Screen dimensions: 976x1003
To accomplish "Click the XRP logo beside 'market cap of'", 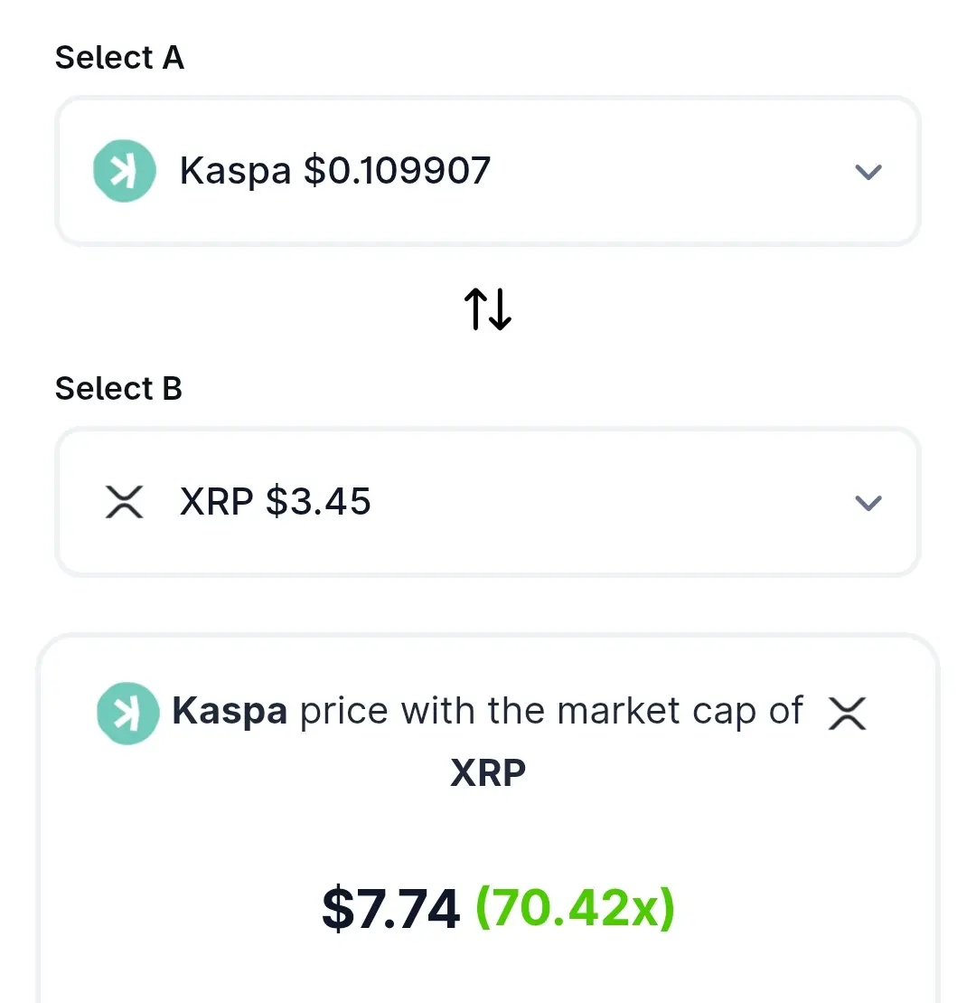I will [848, 714].
